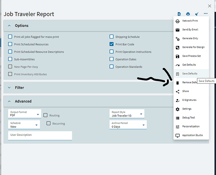
Task: Collapse the Advanced section chevron
Action: click(9, 101)
